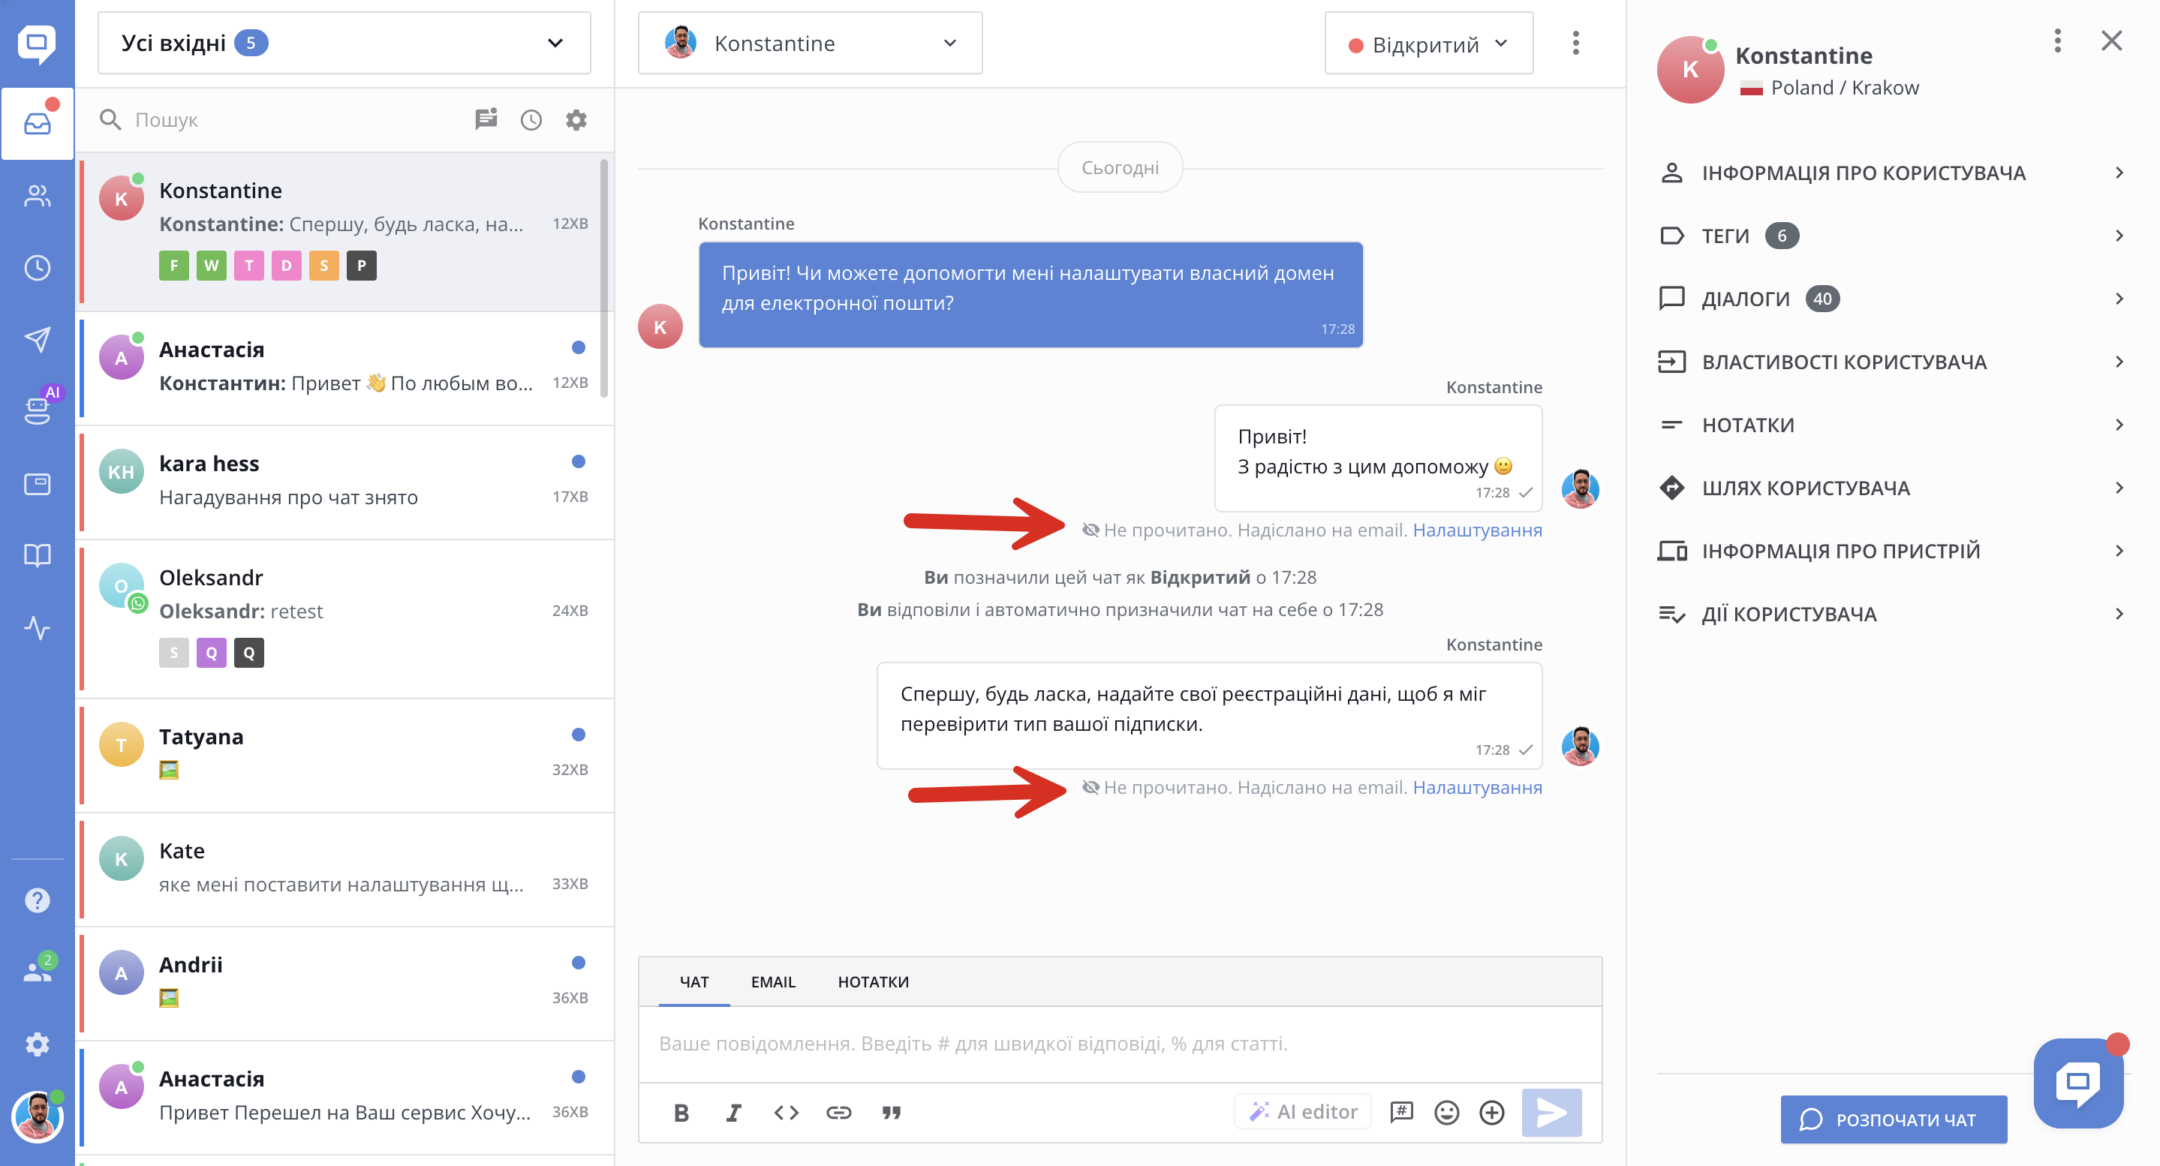Screen dimensions: 2160x1166
Task: Open the AI chatbot section in sidebar
Action: point(37,409)
